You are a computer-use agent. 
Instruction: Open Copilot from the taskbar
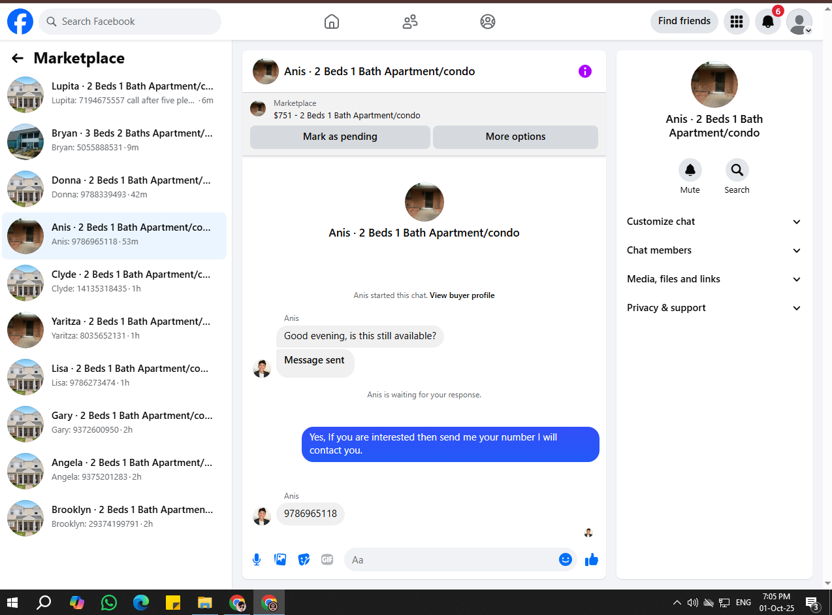tap(77, 603)
